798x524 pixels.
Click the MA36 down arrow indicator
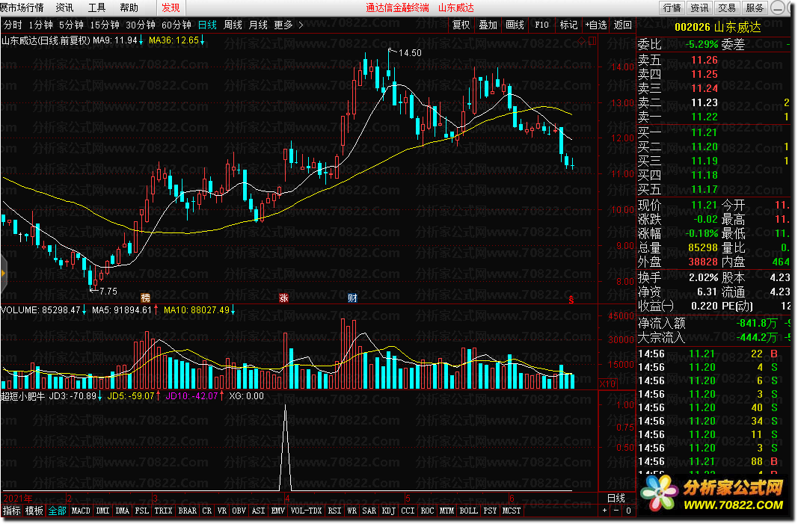tap(202, 40)
